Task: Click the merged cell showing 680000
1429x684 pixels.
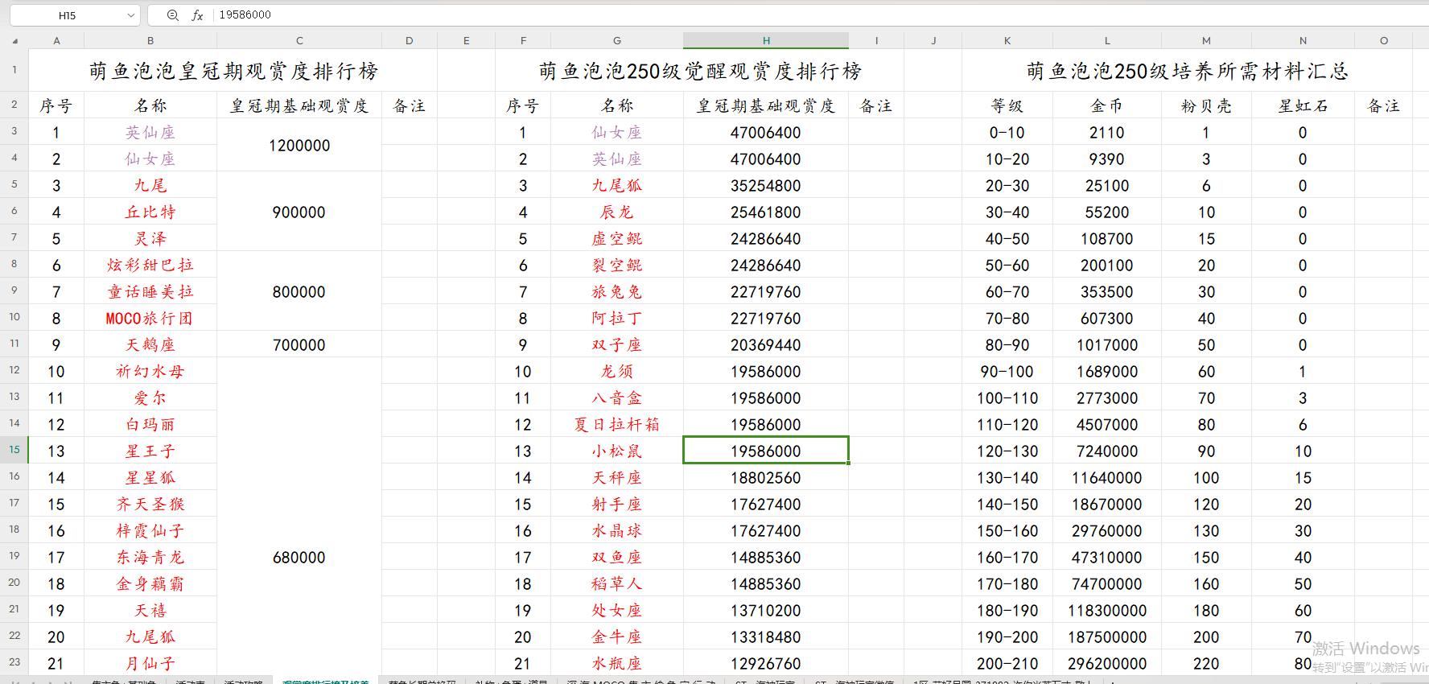Action: point(299,557)
